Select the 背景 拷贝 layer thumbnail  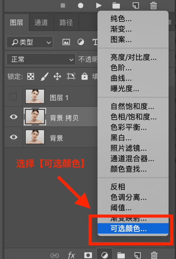coord(35,117)
